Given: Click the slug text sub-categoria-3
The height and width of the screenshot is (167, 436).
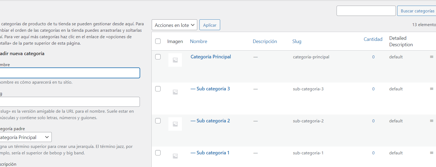Looking at the screenshot, I should point(308,89).
